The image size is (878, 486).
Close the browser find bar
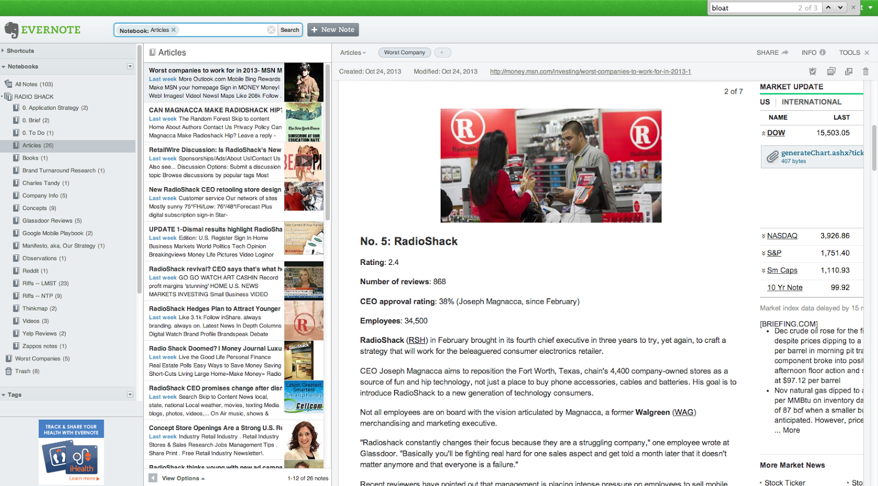(853, 8)
